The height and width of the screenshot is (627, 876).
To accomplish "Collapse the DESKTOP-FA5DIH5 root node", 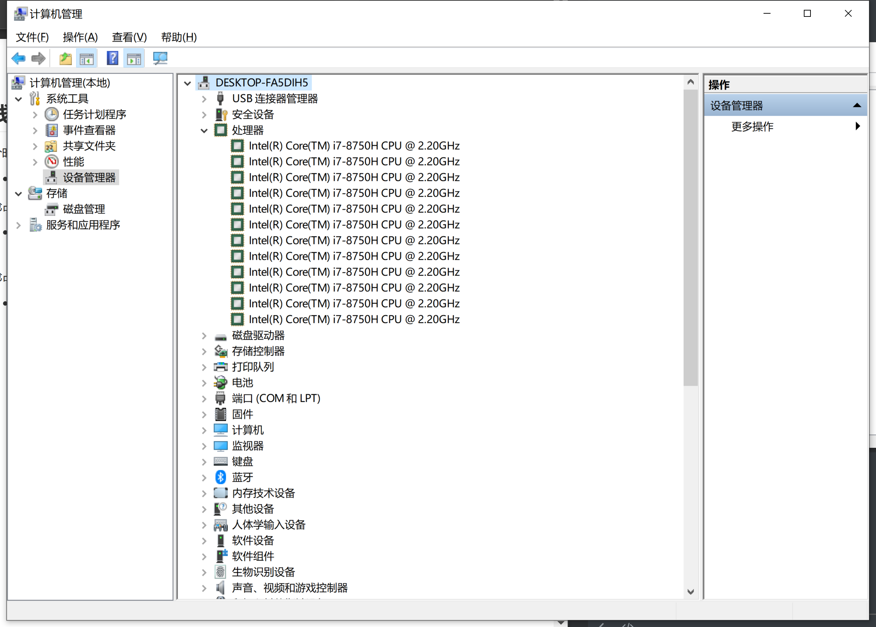I will tap(187, 83).
